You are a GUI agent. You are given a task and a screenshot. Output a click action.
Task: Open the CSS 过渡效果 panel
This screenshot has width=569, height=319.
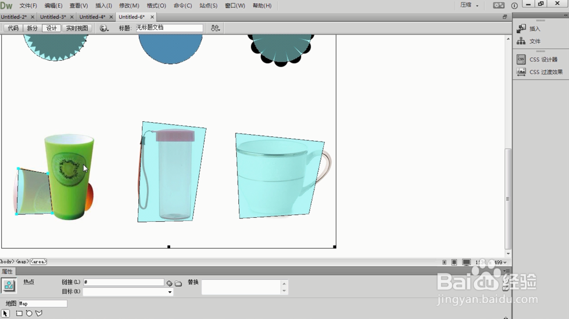pos(539,72)
